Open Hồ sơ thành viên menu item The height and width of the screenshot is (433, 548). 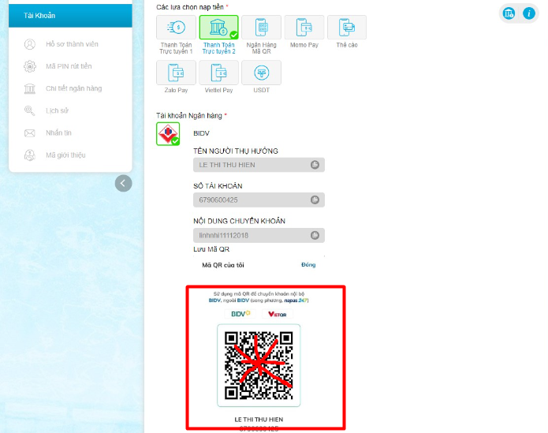tap(70, 44)
